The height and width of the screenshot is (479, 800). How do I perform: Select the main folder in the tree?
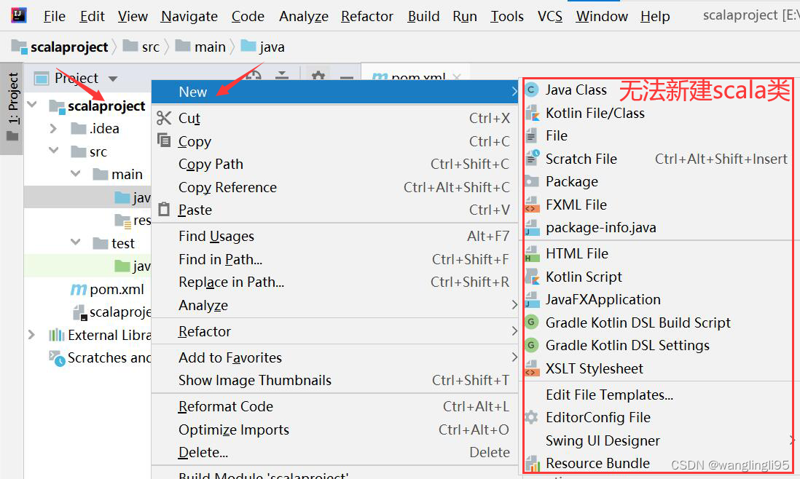click(127, 174)
